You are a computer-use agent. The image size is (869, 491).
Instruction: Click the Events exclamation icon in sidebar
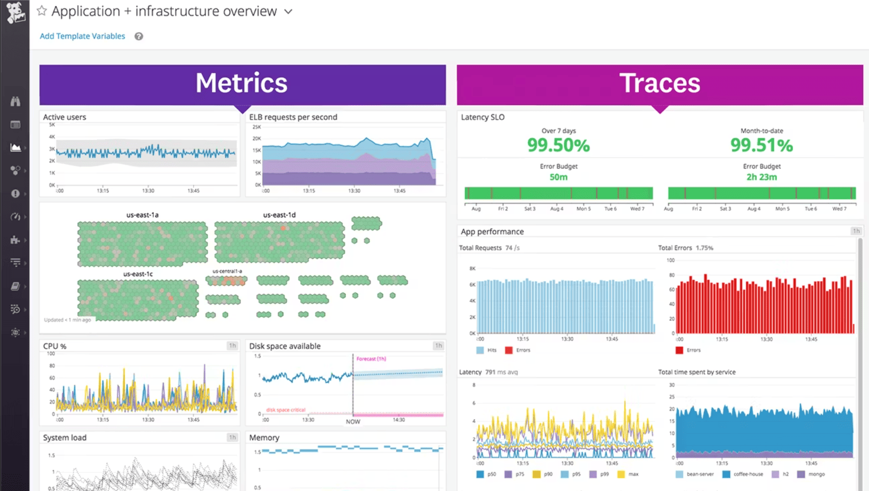click(15, 193)
